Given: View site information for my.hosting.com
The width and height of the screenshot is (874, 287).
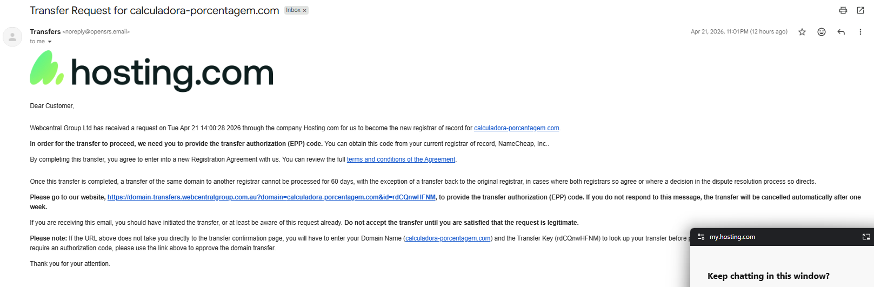Looking at the screenshot, I should [x=701, y=237].
